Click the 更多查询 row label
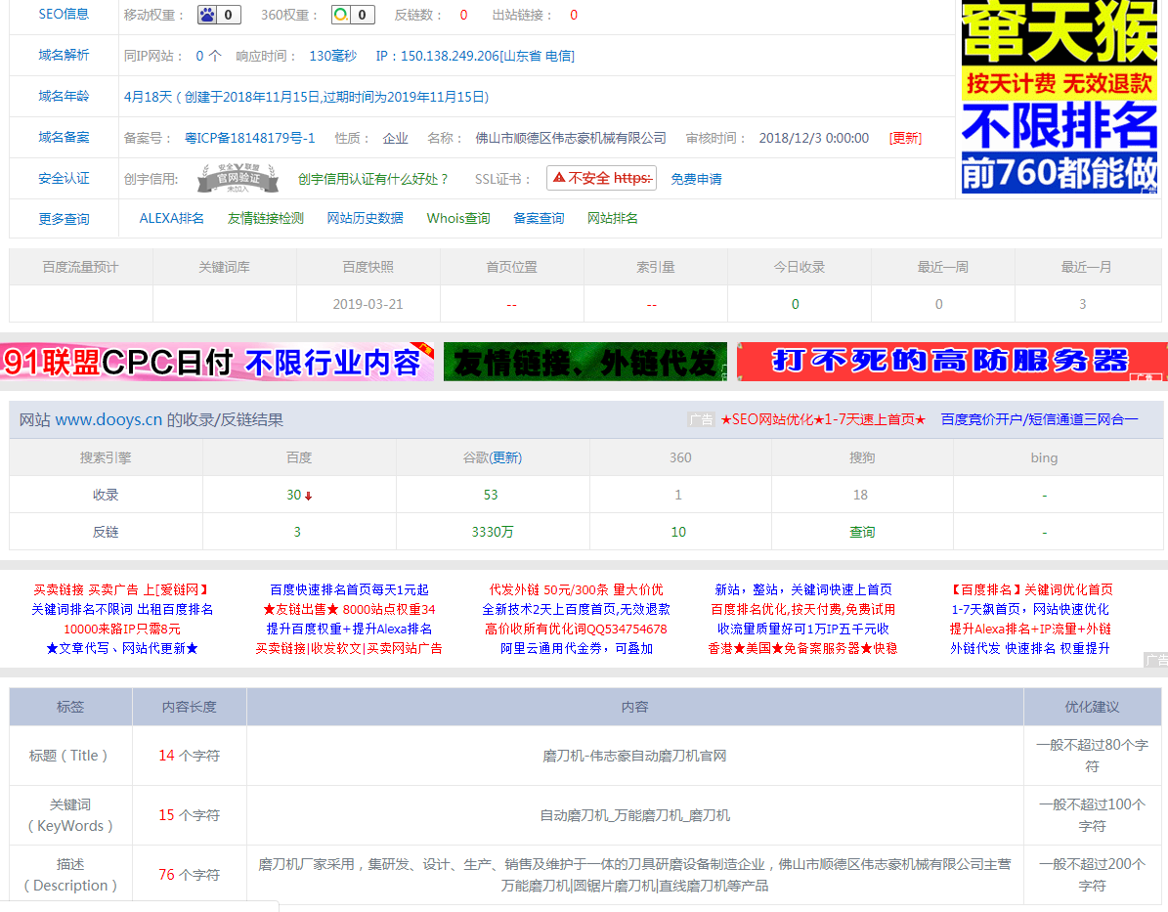1168x912 pixels. point(64,219)
